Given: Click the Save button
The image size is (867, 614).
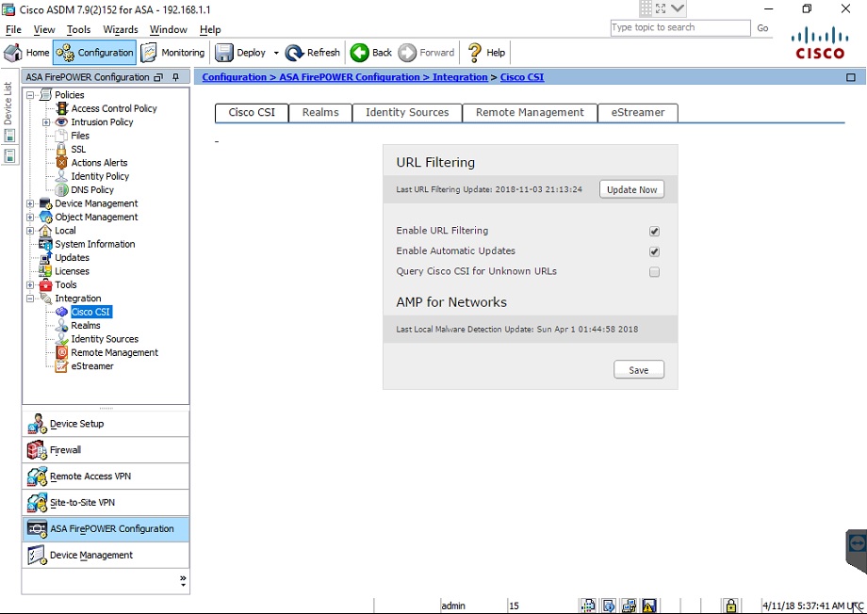Looking at the screenshot, I should (639, 370).
